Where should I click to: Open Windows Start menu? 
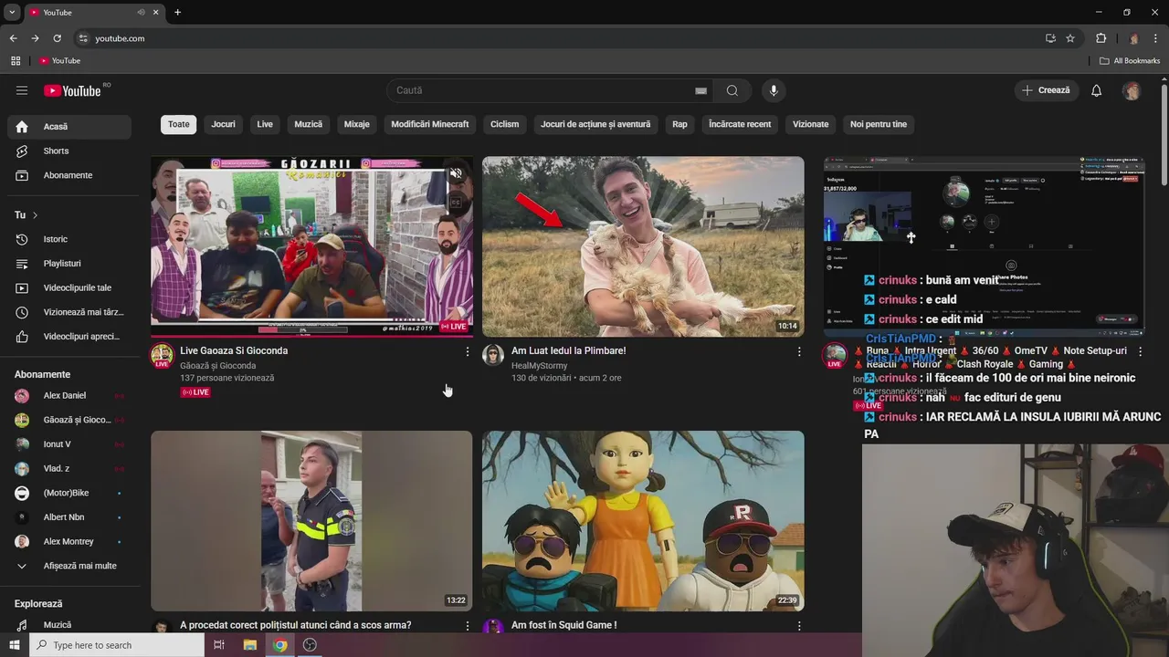[15, 645]
